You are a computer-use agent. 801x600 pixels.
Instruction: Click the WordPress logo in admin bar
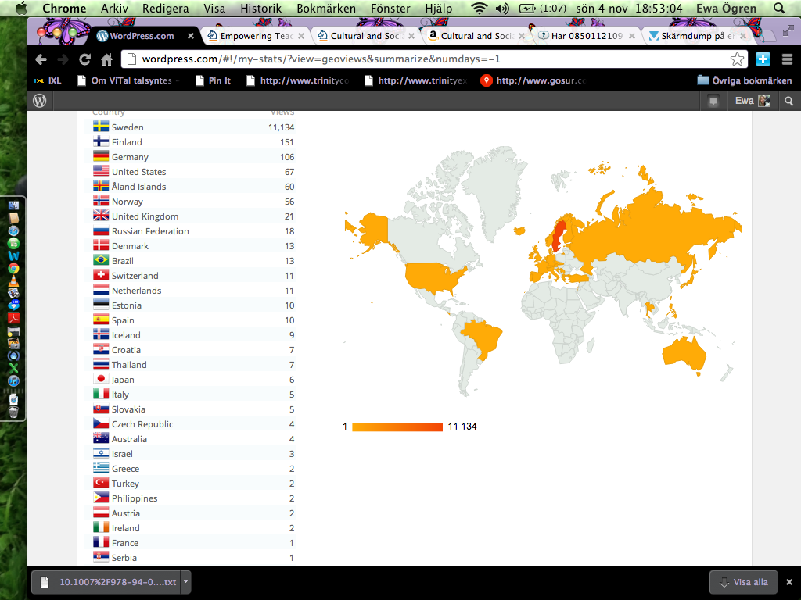tap(40, 101)
